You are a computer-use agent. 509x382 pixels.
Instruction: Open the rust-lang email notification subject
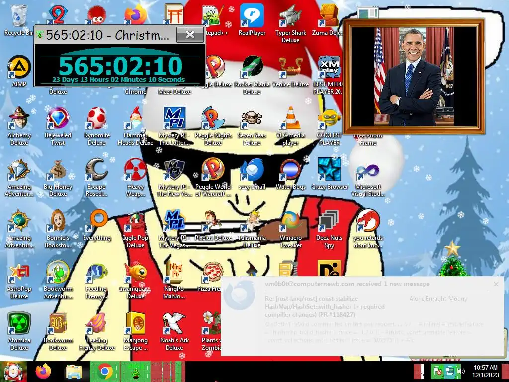pos(325,306)
